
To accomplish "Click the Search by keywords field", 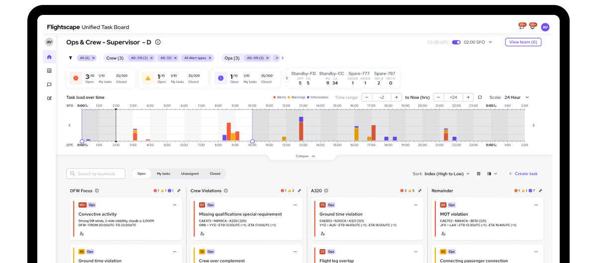I will (96, 174).
